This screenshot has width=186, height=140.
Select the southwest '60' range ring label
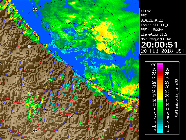(x=35, y=131)
